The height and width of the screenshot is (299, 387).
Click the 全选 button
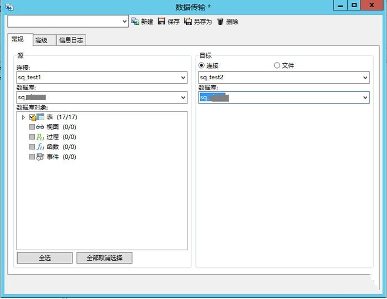[x=45, y=257]
